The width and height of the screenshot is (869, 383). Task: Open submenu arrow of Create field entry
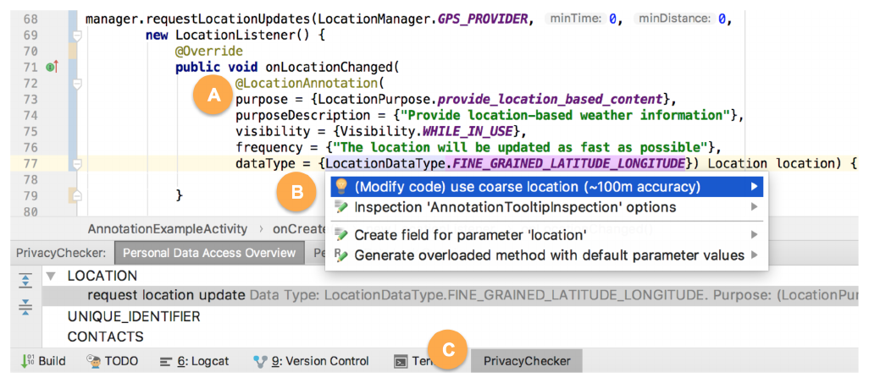[754, 235]
